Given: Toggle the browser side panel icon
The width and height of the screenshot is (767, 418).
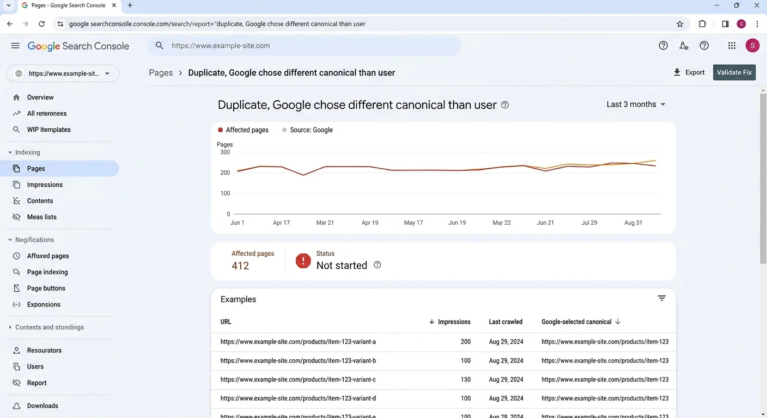Looking at the screenshot, I should click(725, 24).
